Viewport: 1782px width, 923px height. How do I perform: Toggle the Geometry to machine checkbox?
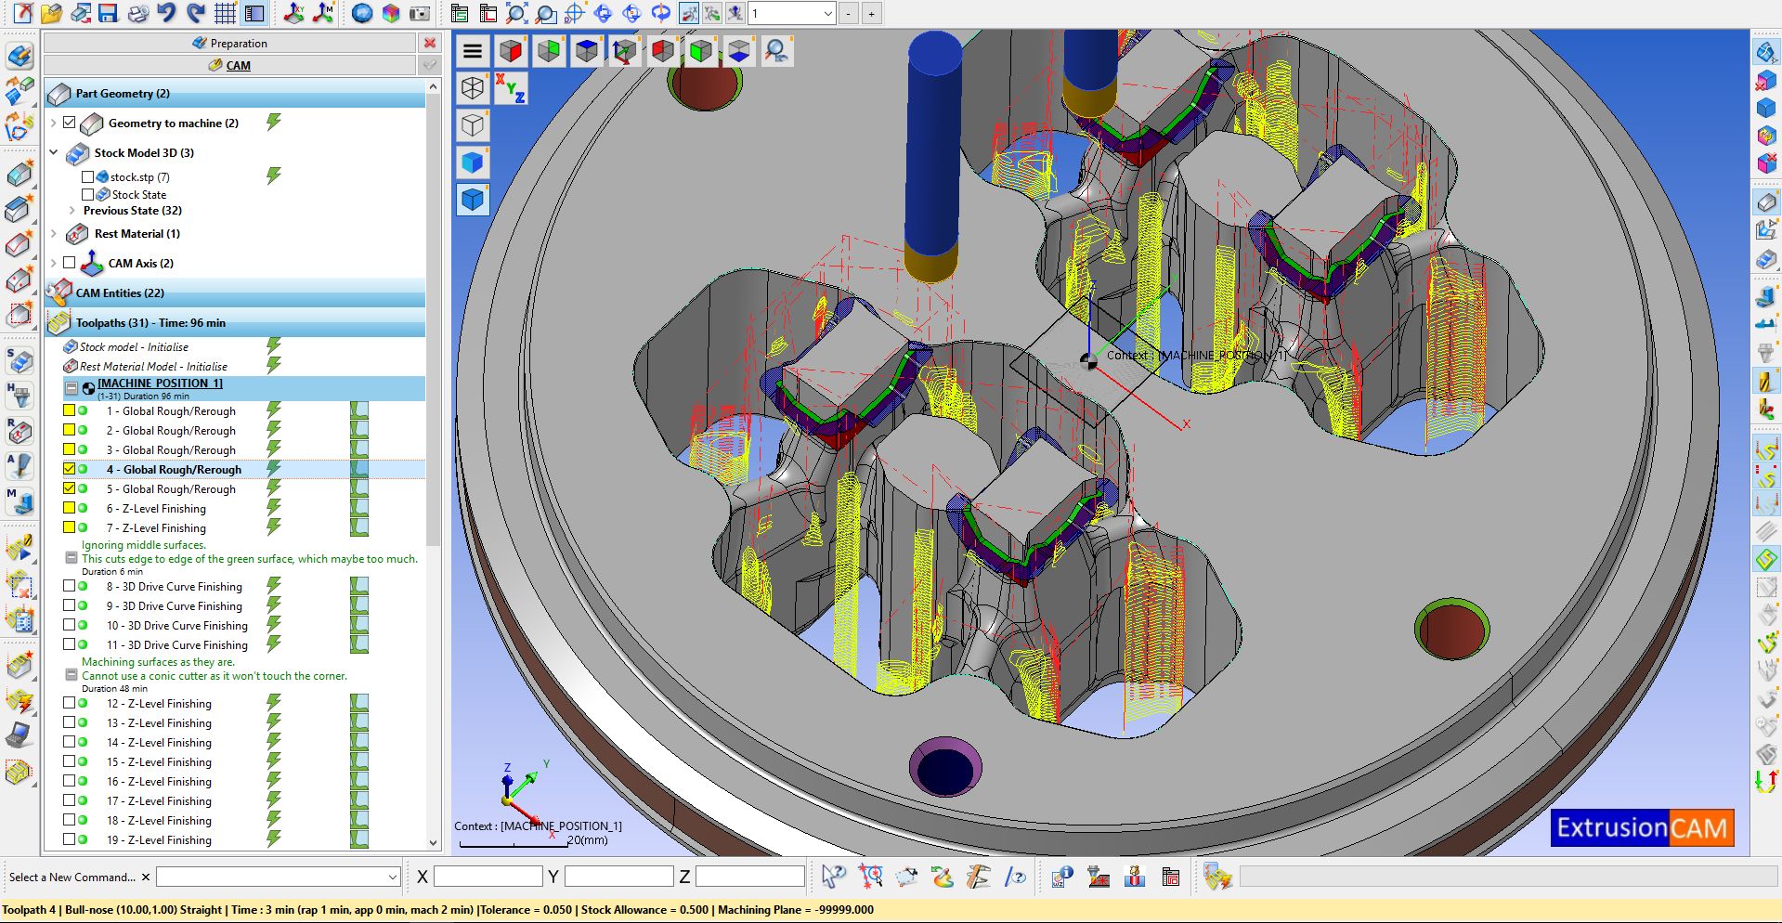click(x=70, y=123)
